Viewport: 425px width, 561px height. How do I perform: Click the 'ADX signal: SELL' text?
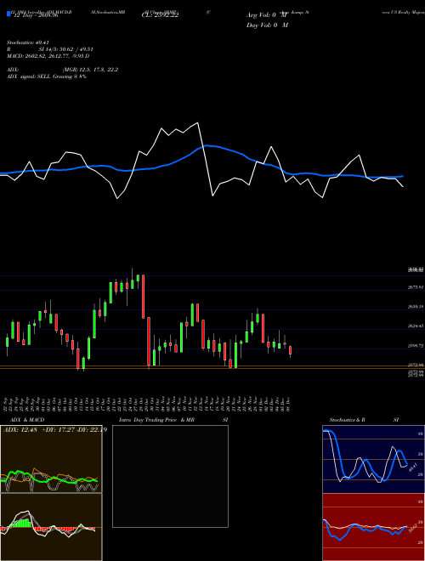tap(29, 76)
